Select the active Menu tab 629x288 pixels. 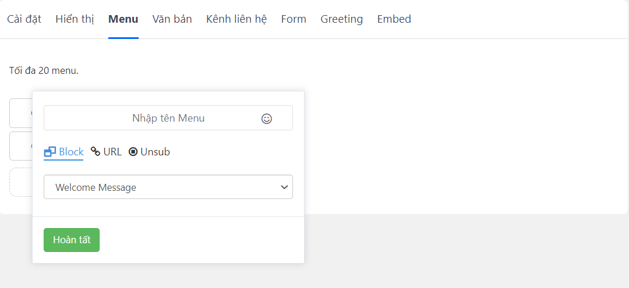pos(123,19)
